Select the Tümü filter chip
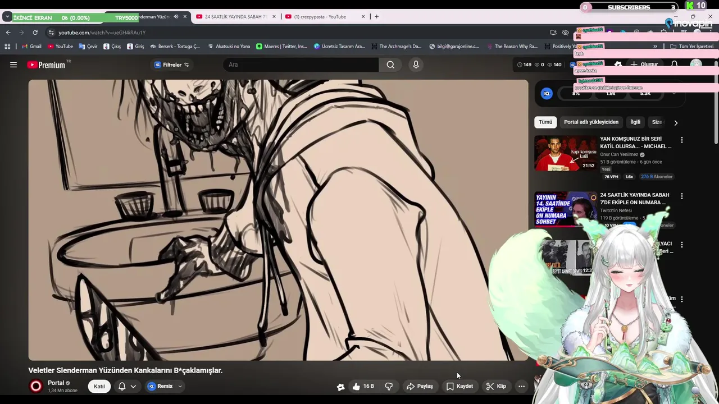This screenshot has width=719, height=404. pyautogui.click(x=545, y=122)
